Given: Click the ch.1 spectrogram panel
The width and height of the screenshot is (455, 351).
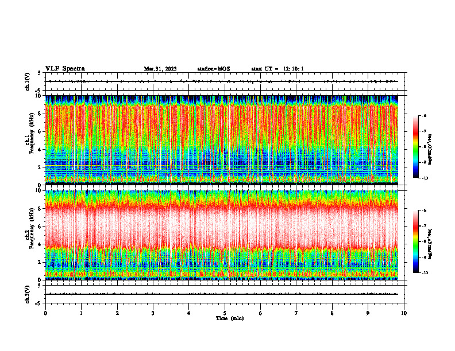Looking at the screenshot, I should [222, 140].
